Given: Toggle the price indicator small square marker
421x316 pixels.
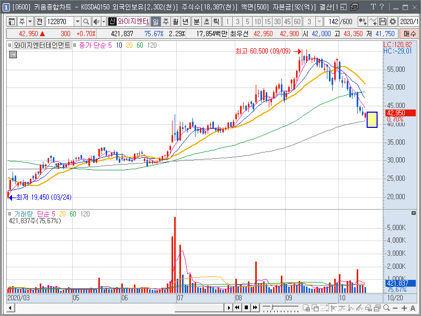Looking at the screenshot, I should 75,45.
